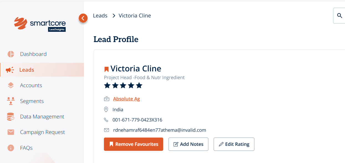Go to Data Management section
The width and height of the screenshot is (345, 163).
[x=42, y=117]
